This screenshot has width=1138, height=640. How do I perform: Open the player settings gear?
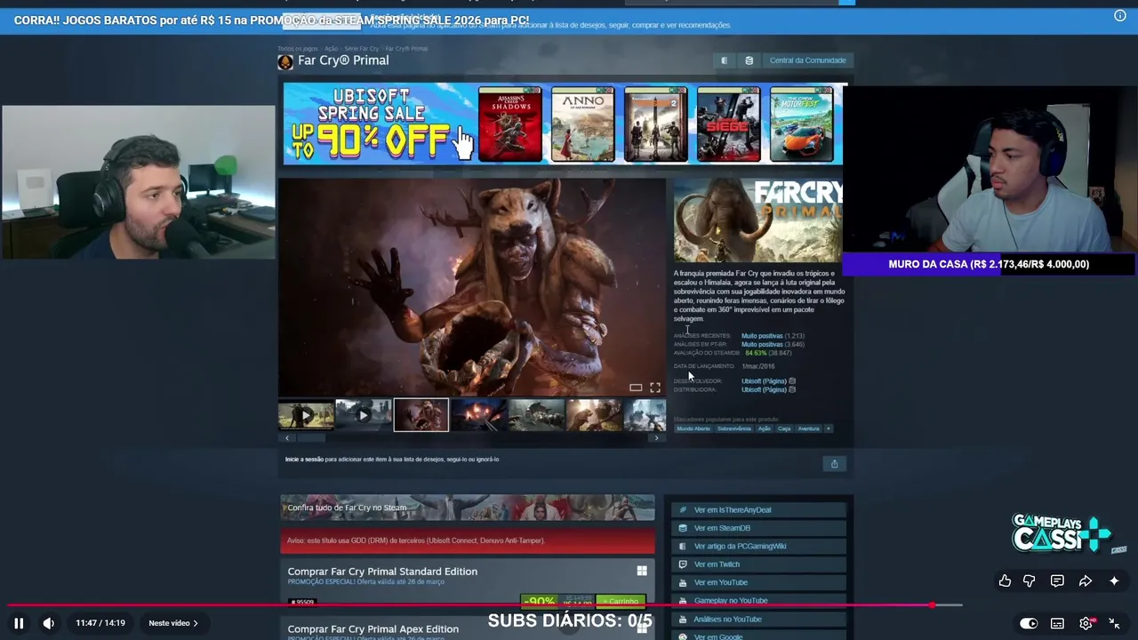coord(1086,623)
